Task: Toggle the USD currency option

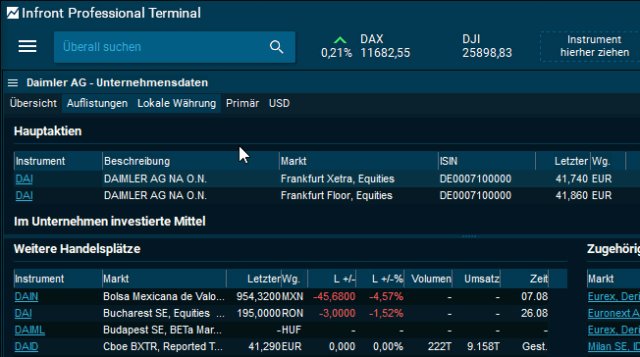Action: click(x=279, y=103)
